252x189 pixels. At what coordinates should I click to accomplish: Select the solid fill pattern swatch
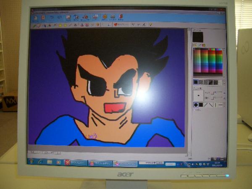(x=196, y=82)
